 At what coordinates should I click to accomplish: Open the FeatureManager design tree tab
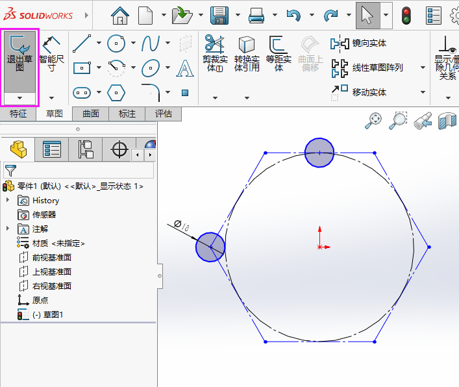pos(18,149)
